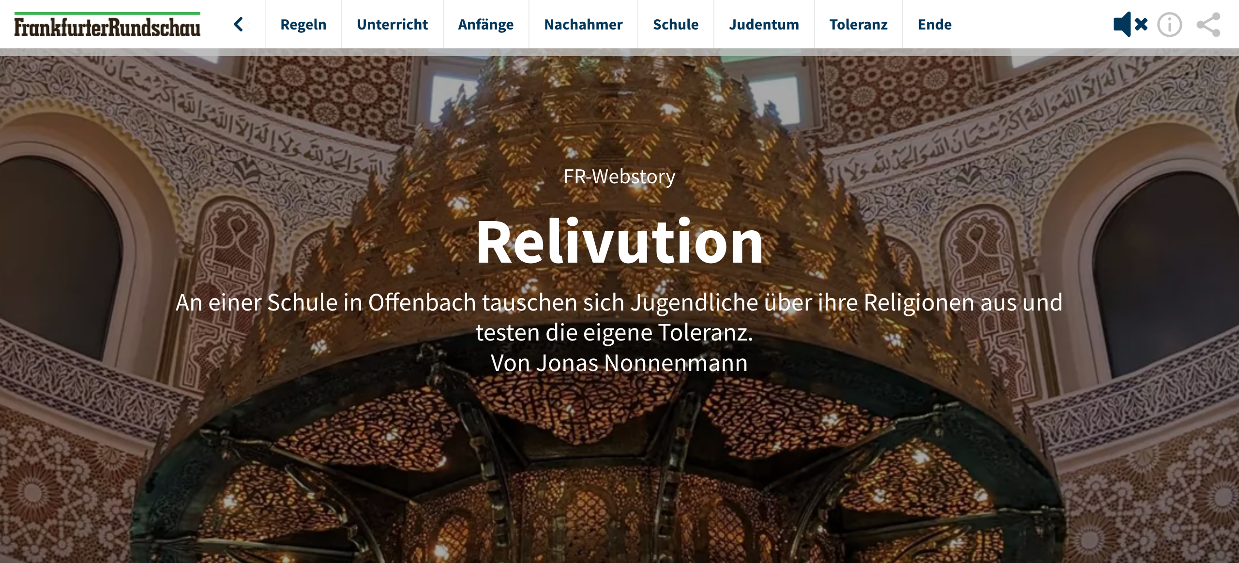Jump to the Nachahmer chapter

[583, 24]
